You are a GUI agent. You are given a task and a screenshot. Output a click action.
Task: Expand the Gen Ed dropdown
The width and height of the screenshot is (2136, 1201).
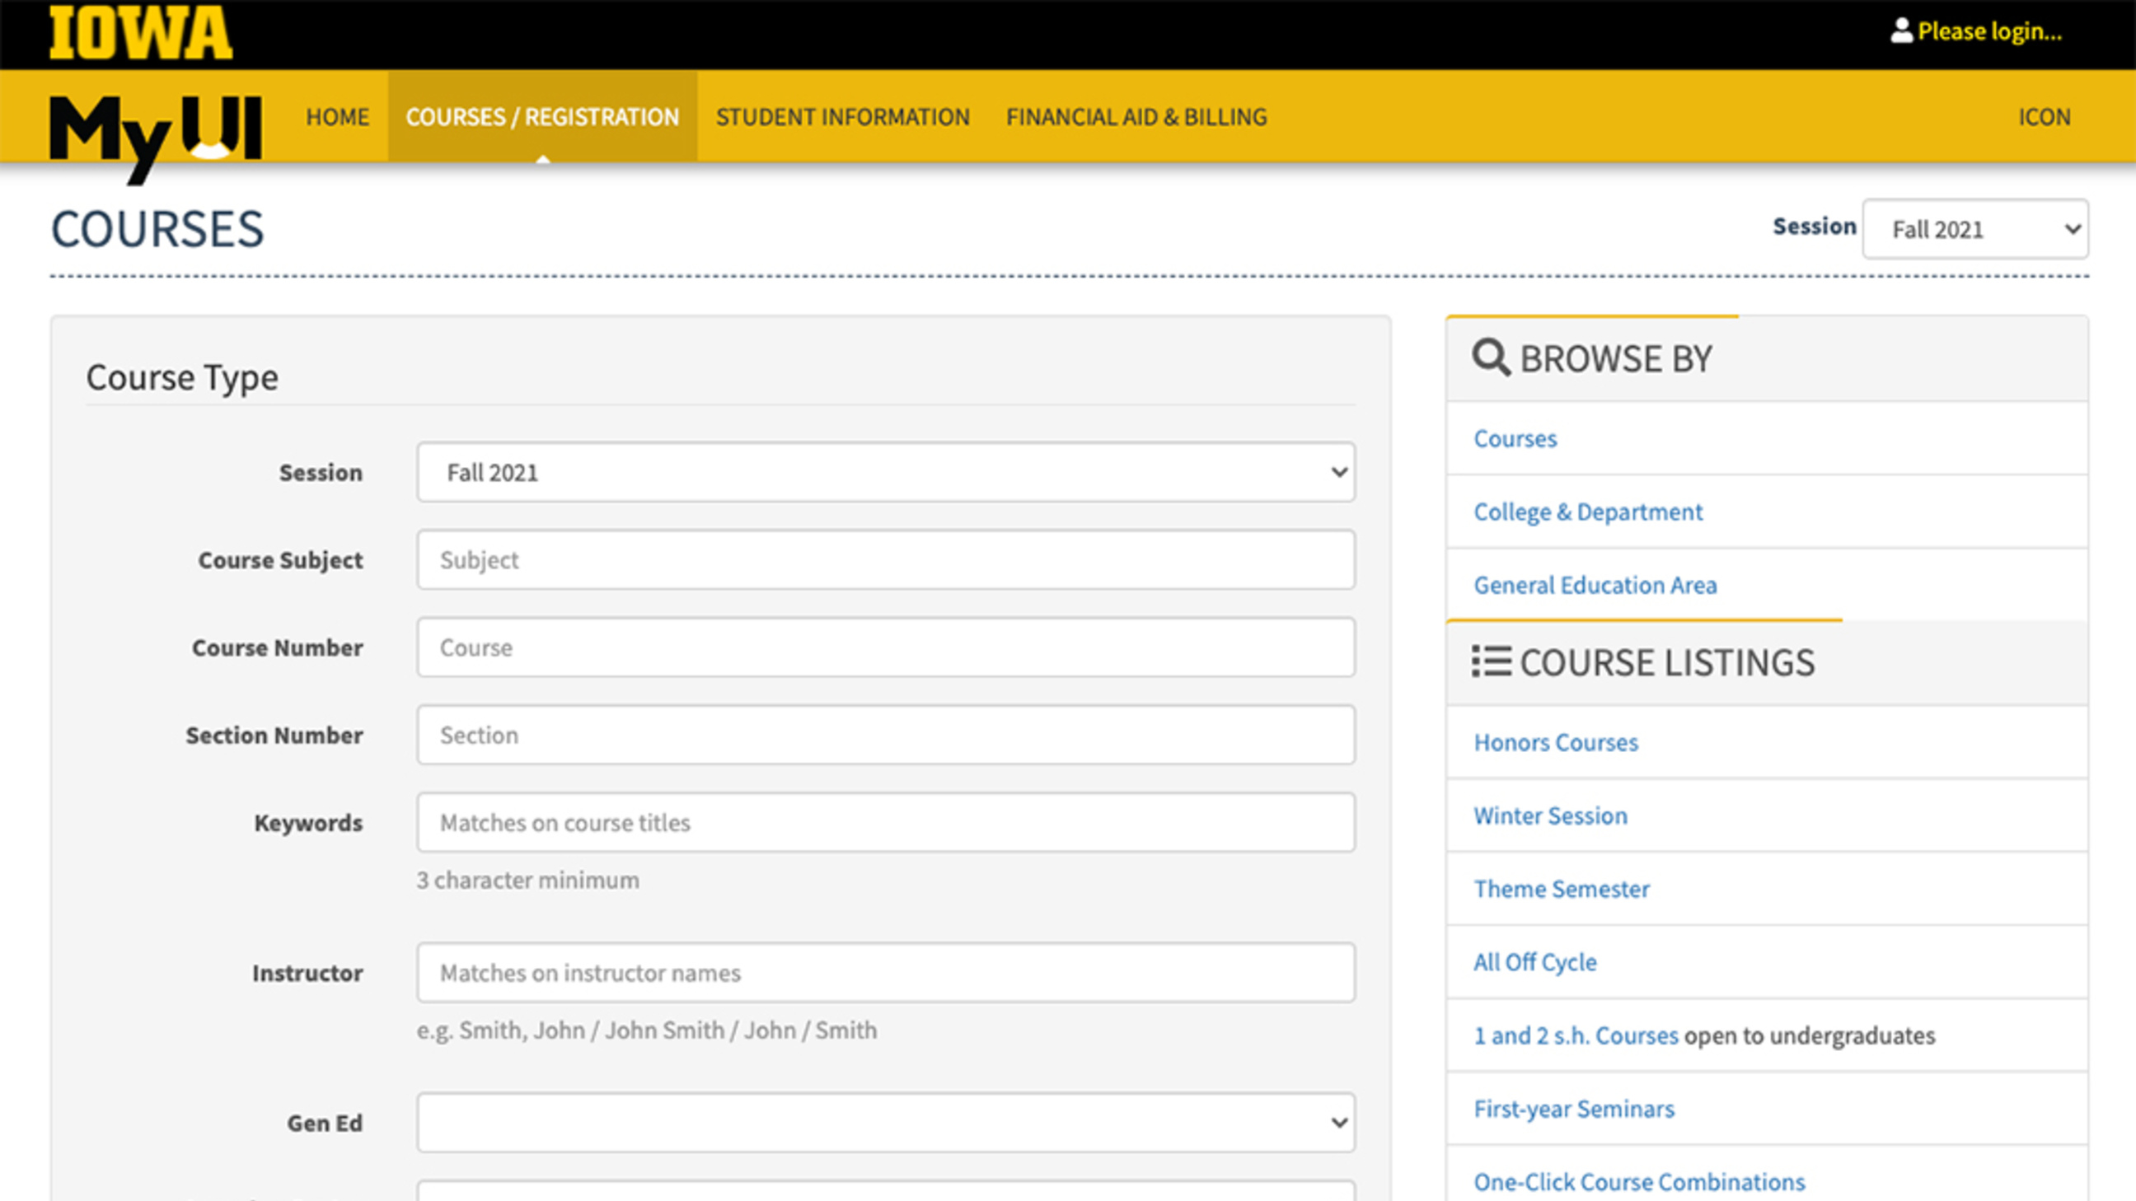(x=885, y=1122)
